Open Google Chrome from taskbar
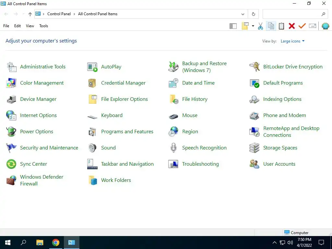The height and width of the screenshot is (249, 332). tap(56, 243)
